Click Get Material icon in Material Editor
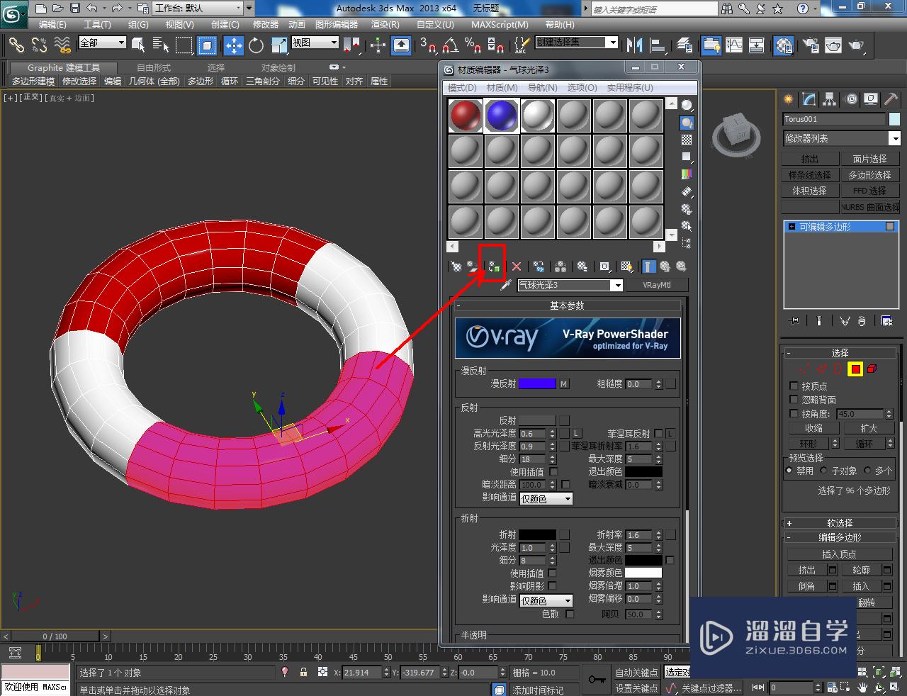The height and width of the screenshot is (696, 907). pos(456,266)
